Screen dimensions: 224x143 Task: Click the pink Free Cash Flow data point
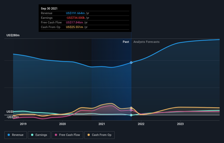pos(131,110)
